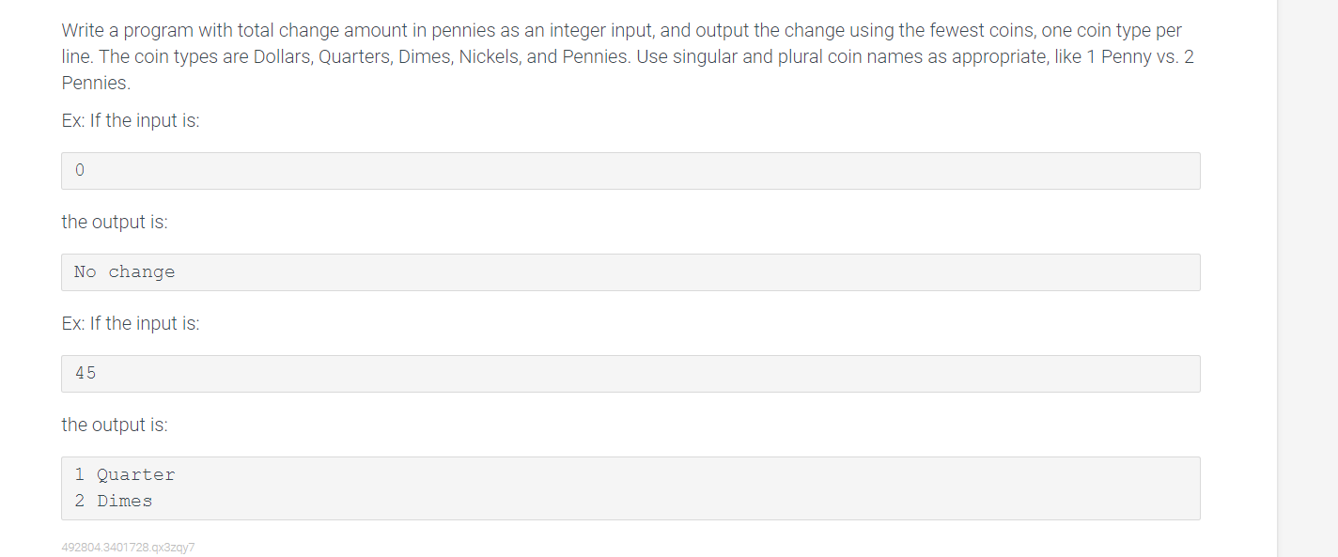The height and width of the screenshot is (557, 1338).
Task: Click the first 'the output is:' label
Action: tap(115, 222)
